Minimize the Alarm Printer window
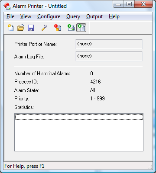This screenshot has width=156, height=173. tap(118, 4)
